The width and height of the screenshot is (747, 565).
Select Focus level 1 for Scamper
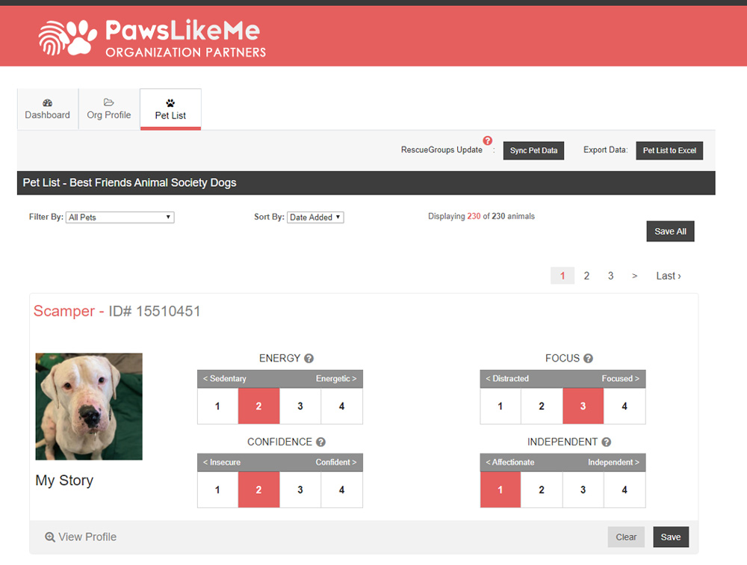pyautogui.click(x=500, y=406)
